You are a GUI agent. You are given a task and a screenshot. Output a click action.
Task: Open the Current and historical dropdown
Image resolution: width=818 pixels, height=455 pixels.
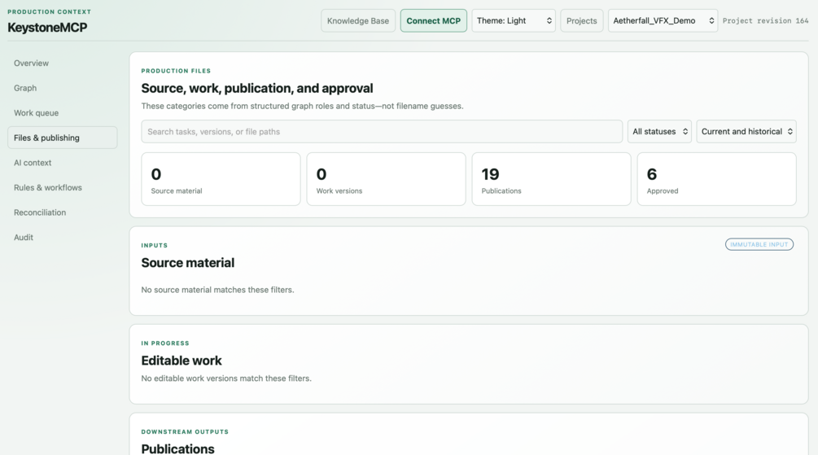pos(746,132)
